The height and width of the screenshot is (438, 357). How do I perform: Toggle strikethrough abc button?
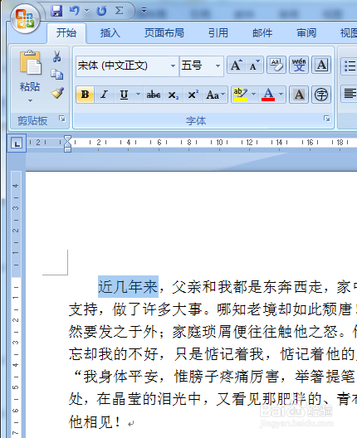(154, 95)
